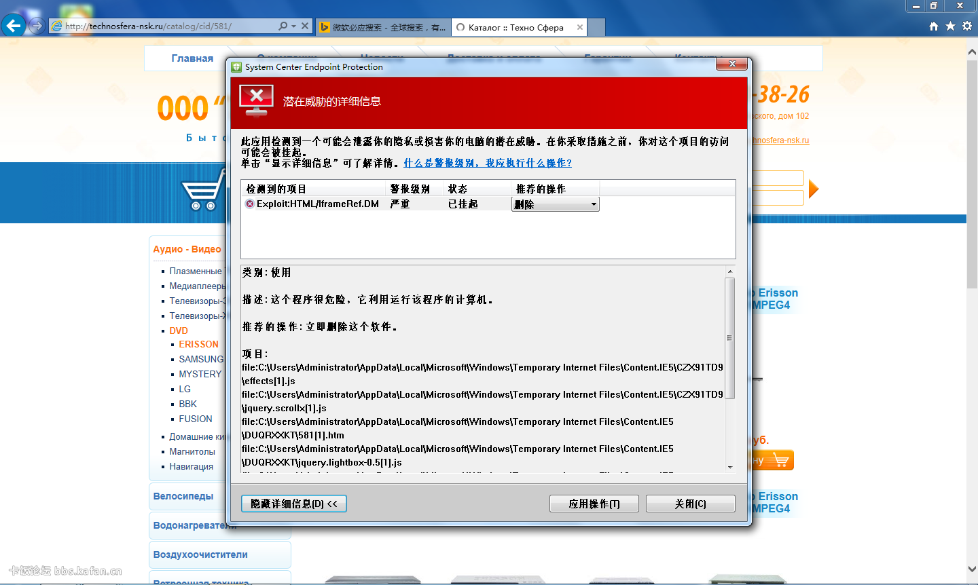Open browser Home icon
Viewport: 978px width, 585px height.
click(x=933, y=26)
